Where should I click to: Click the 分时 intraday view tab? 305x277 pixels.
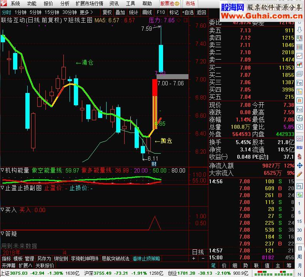point(7,12)
